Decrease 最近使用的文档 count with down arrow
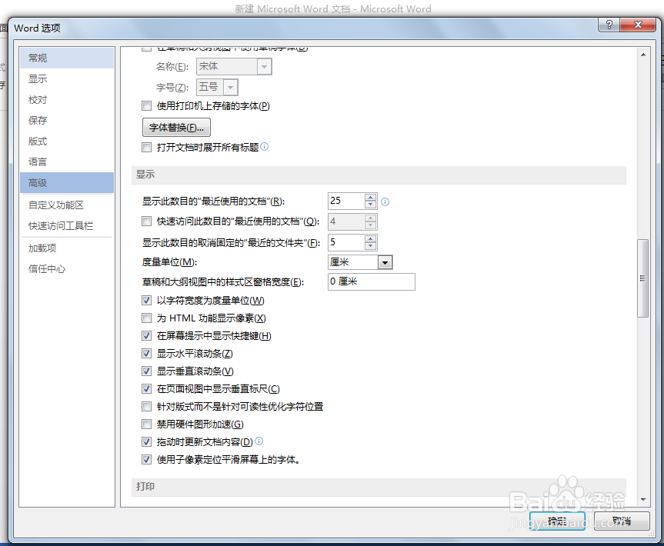Image resolution: width=664 pixels, height=546 pixels. coord(371,205)
